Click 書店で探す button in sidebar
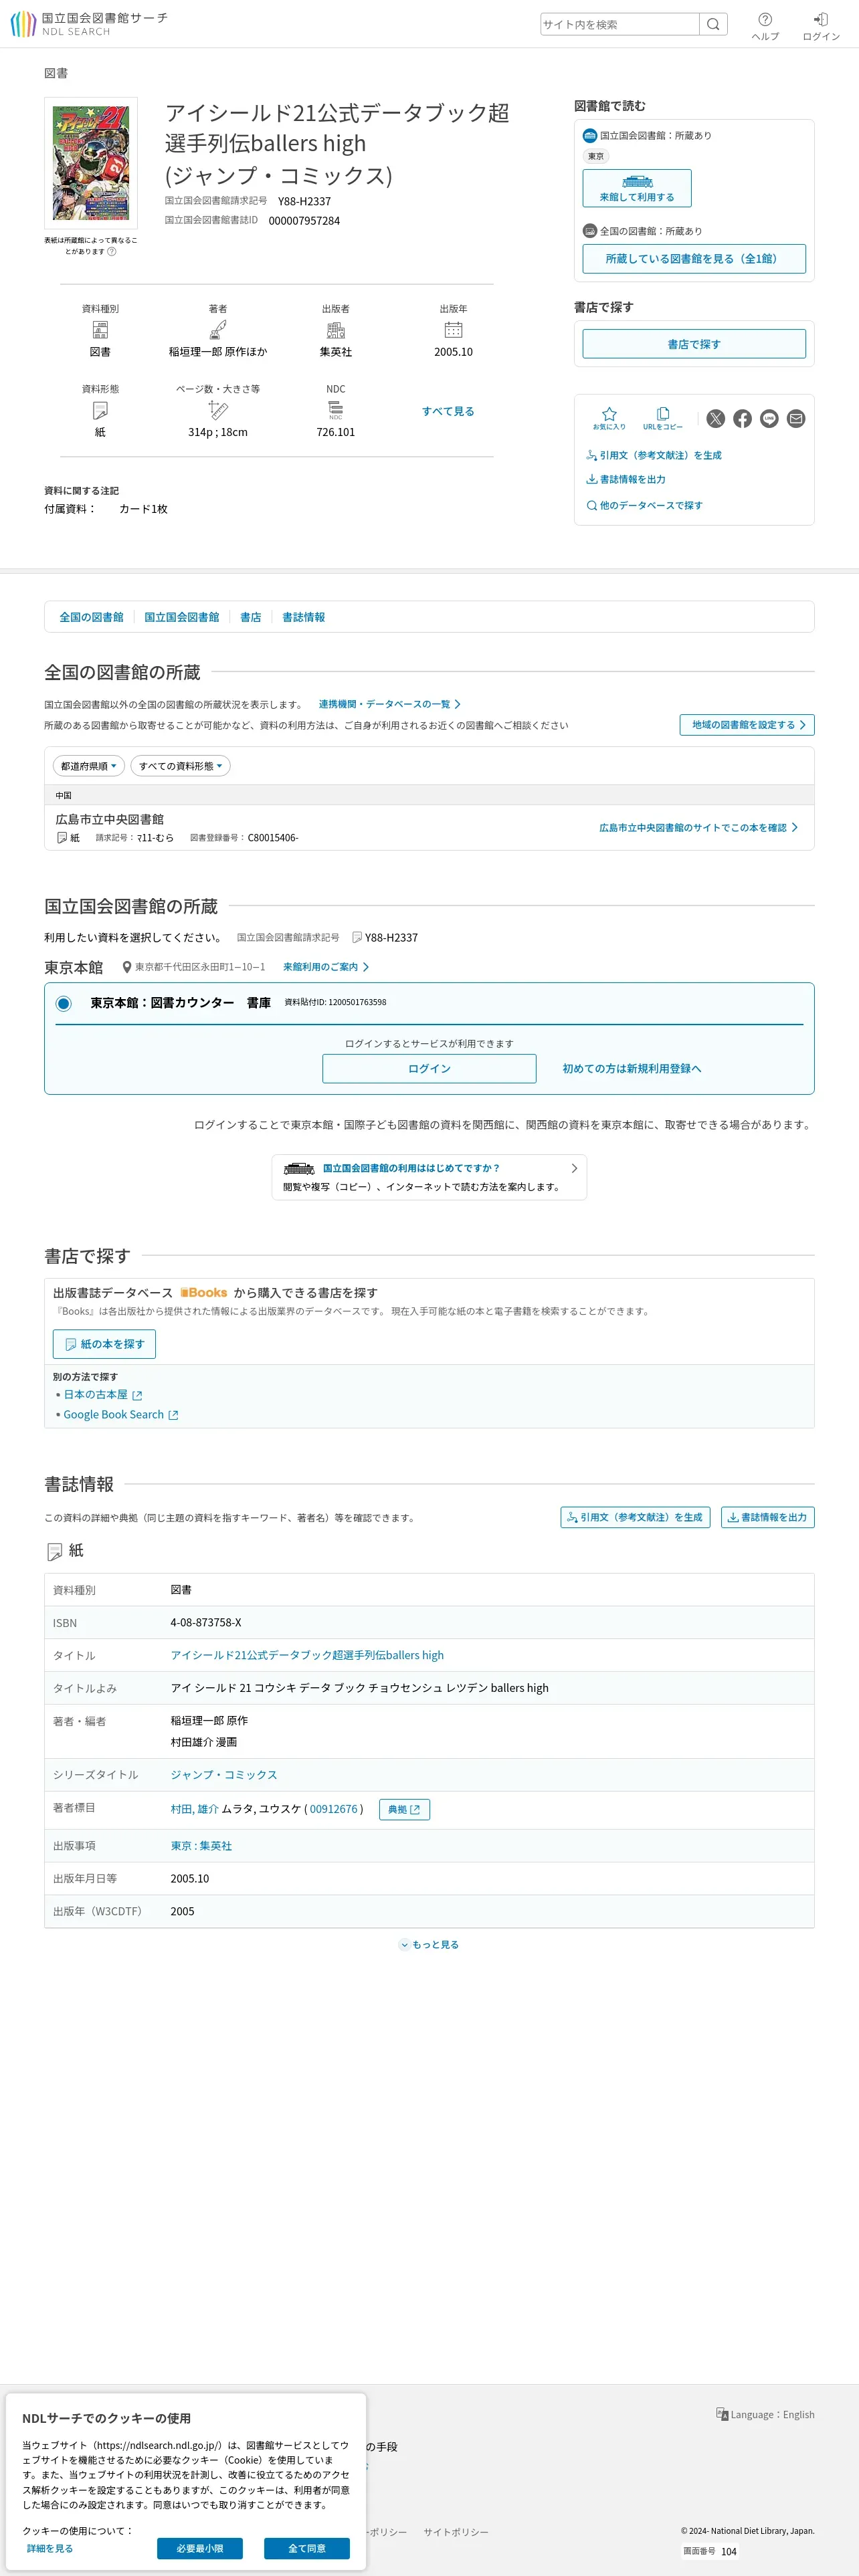Screen dimensions: 859x2576 [x=694, y=344]
